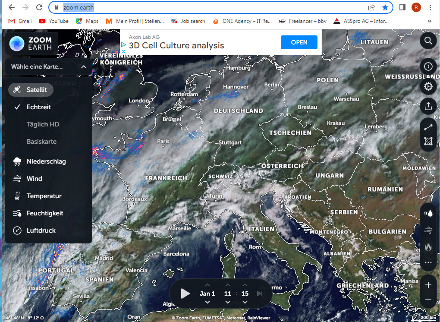Click the 'DEUTSCHLAND' country label
Screen dimensions: 440x322
click(239, 111)
